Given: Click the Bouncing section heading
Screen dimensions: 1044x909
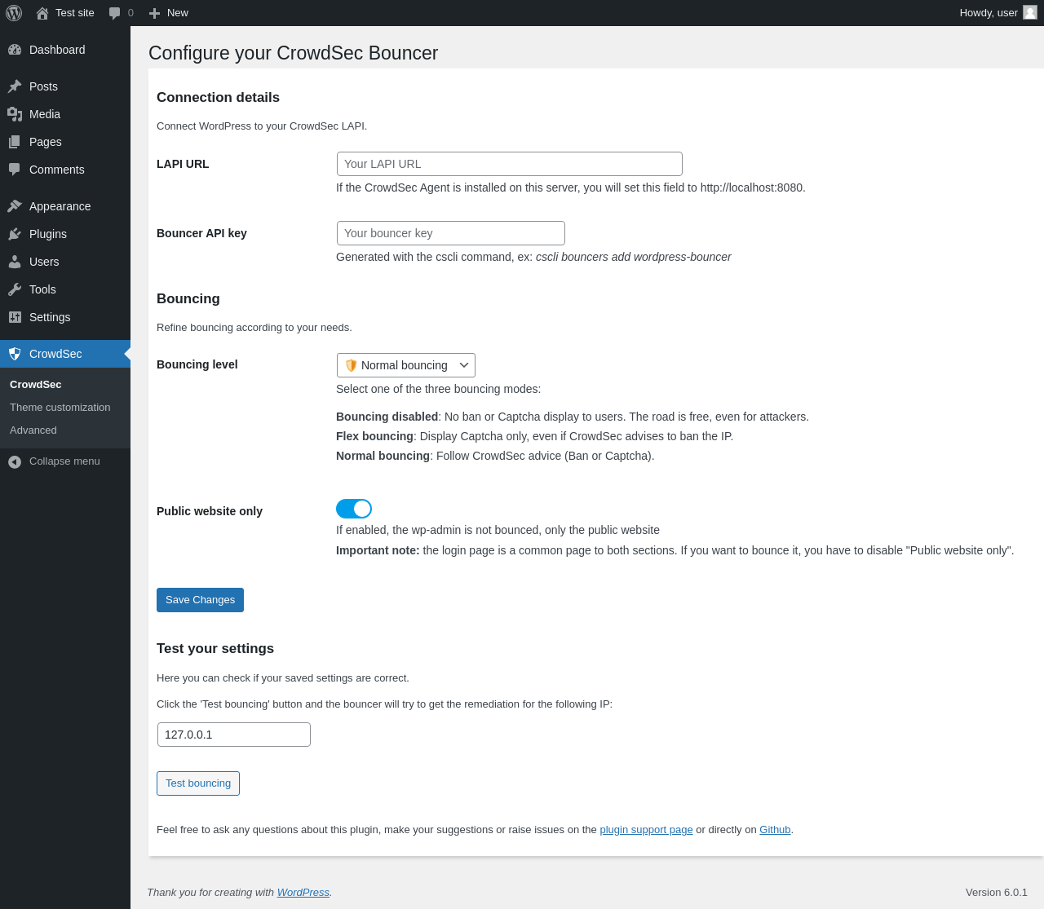Looking at the screenshot, I should (188, 299).
